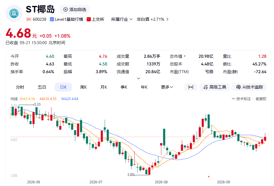
Task: Open the 总市值 dropdown triangle
Action: [x=185, y=56]
